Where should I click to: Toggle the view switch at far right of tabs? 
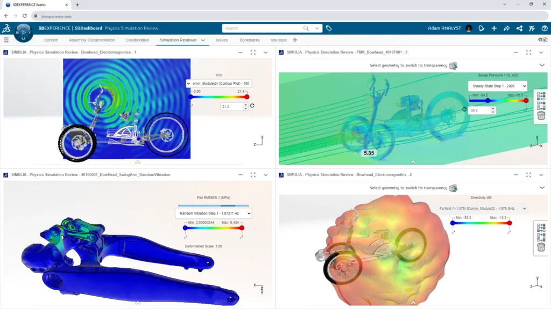pos(542,40)
